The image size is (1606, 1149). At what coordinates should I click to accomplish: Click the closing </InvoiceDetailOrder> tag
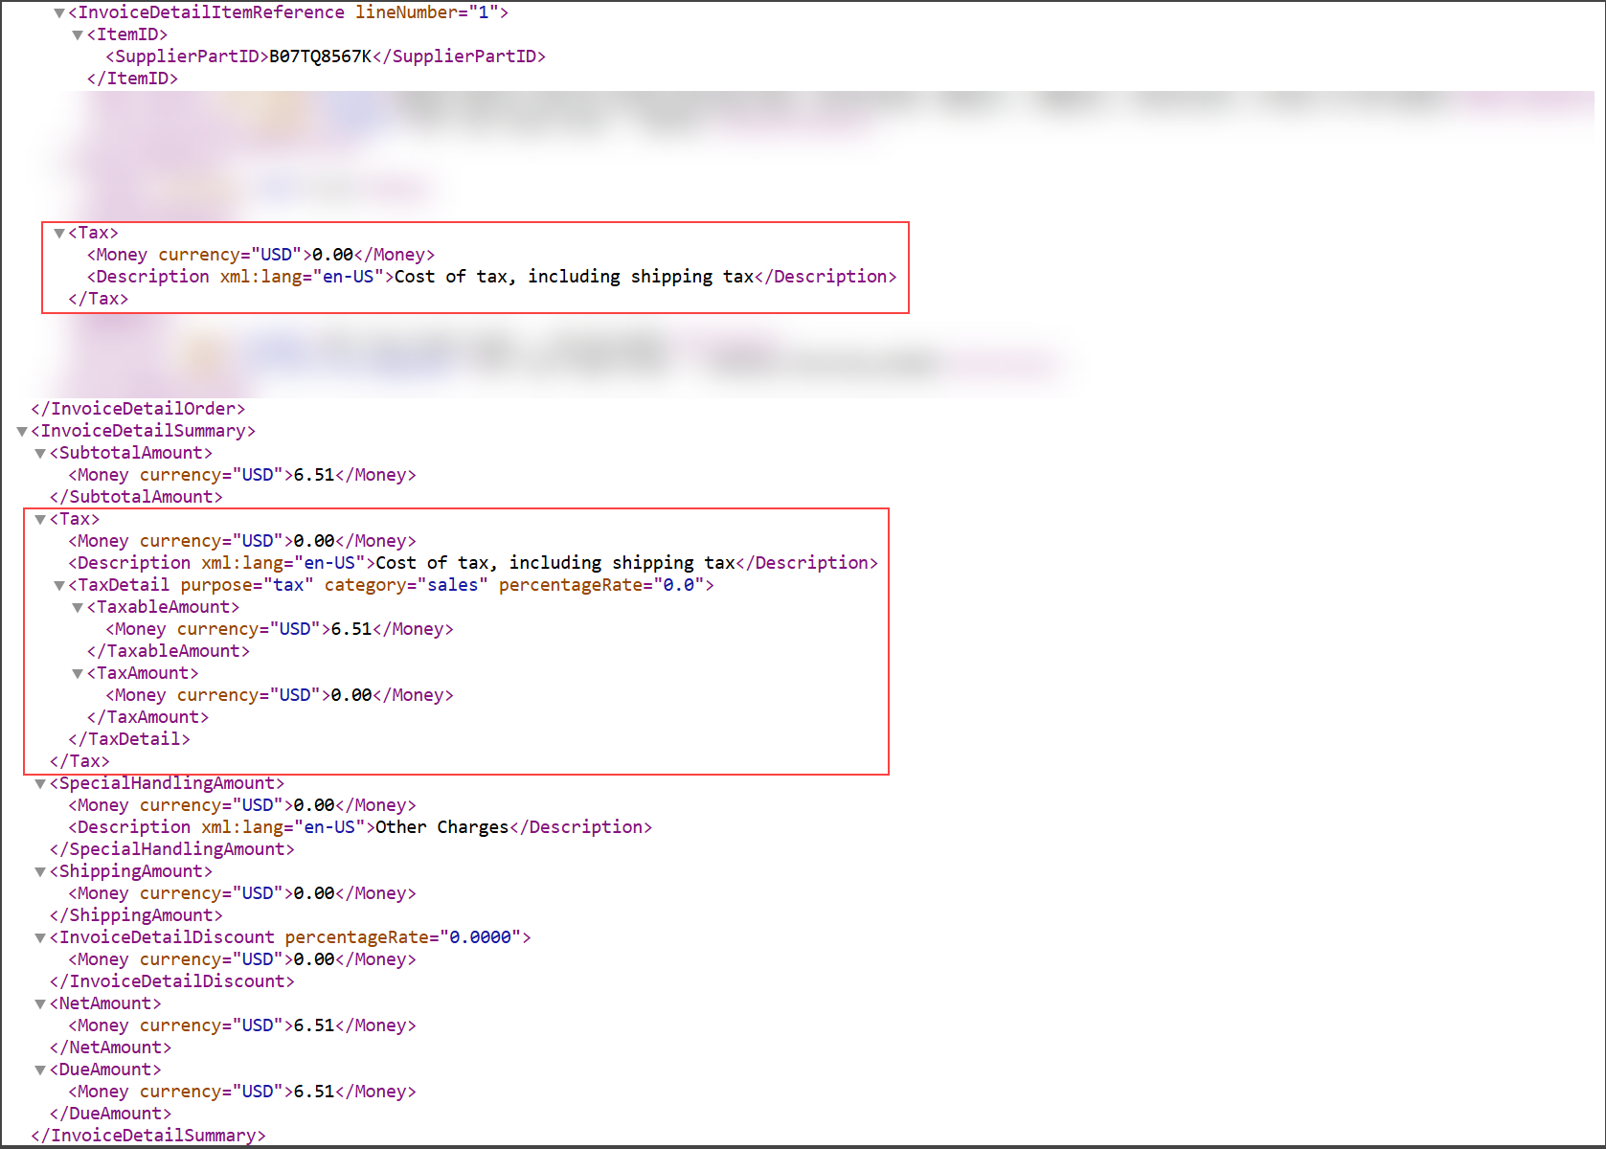point(138,409)
